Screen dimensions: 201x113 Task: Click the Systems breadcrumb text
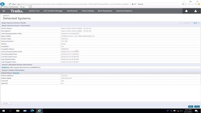[x=6, y=16]
